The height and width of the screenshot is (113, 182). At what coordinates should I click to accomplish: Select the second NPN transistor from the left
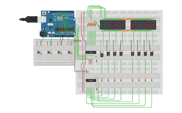[108, 54]
